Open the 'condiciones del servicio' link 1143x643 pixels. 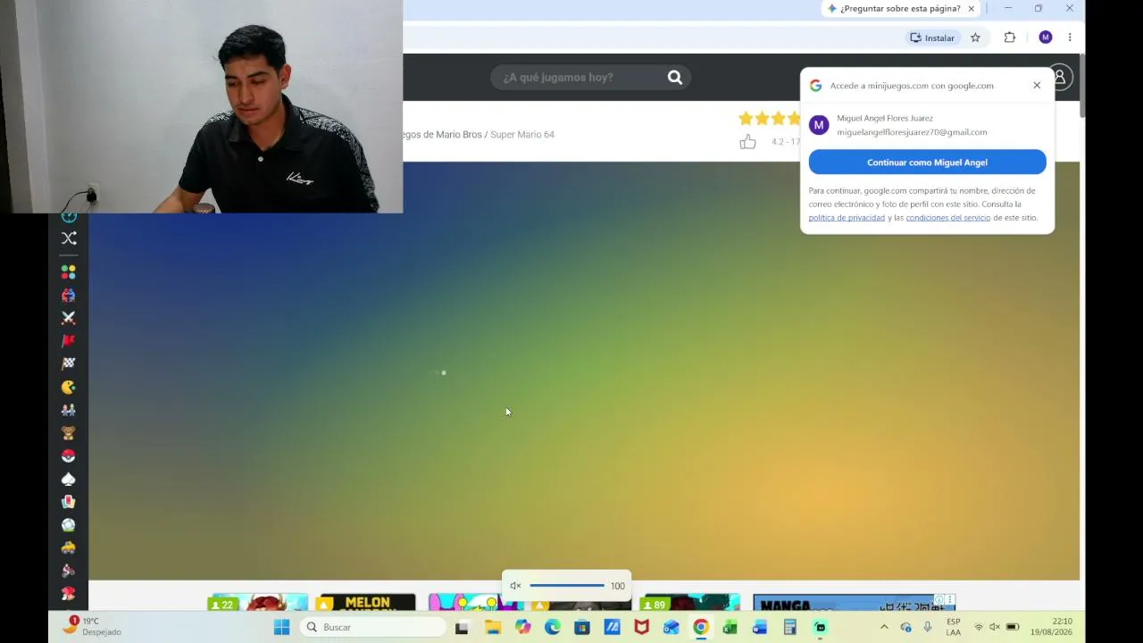point(948,218)
